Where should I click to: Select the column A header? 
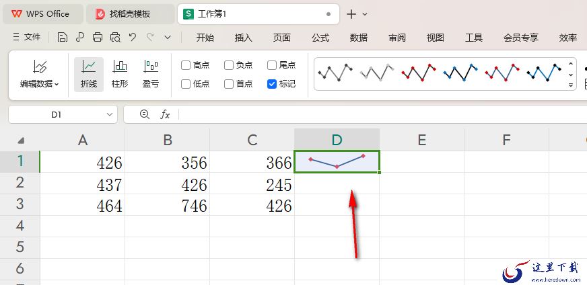coord(83,140)
